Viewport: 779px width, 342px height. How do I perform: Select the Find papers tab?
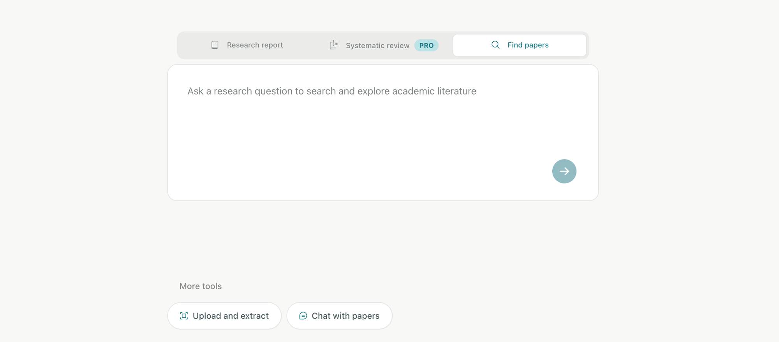[520, 45]
